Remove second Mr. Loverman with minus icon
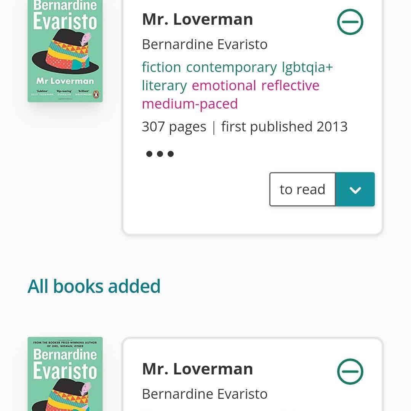Image resolution: width=411 pixels, height=411 pixels. coord(350,371)
